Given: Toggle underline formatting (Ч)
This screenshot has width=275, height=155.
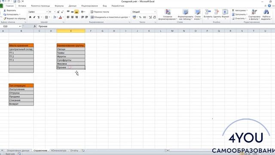Looking at the screenshot, I should click(38, 17).
